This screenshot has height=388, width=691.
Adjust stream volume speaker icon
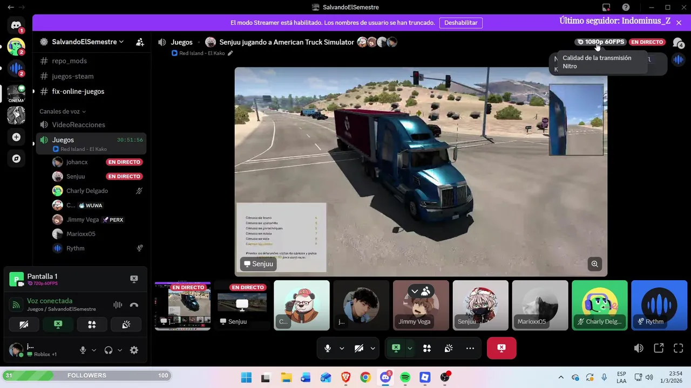click(x=639, y=348)
